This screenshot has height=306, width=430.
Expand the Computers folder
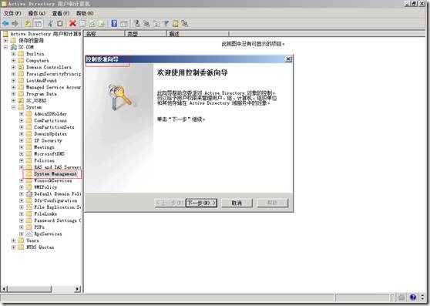13,61
